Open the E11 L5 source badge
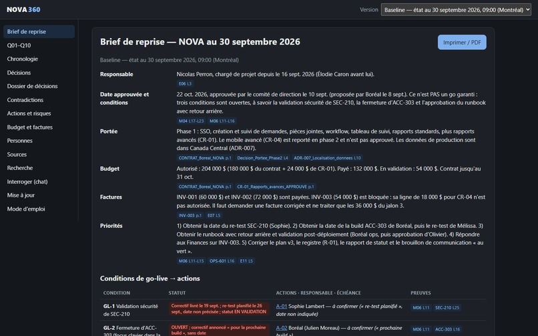Viewport: 538px width, 336px height. (246, 261)
